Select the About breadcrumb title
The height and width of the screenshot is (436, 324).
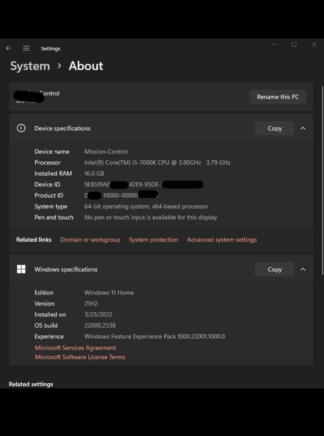pyautogui.click(x=86, y=66)
